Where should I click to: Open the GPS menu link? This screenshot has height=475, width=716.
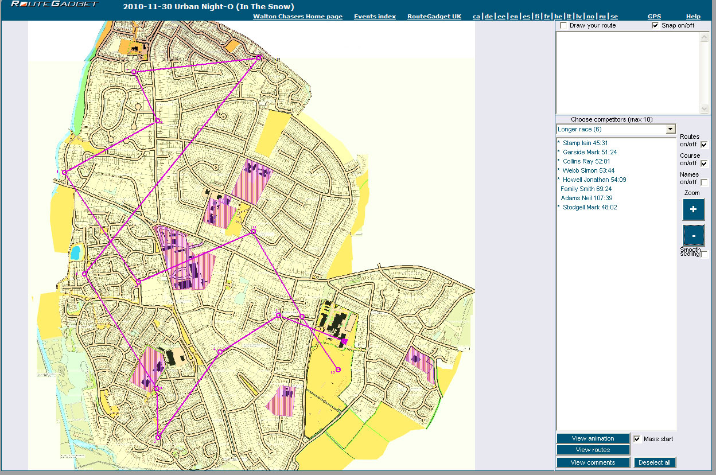point(654,17)
